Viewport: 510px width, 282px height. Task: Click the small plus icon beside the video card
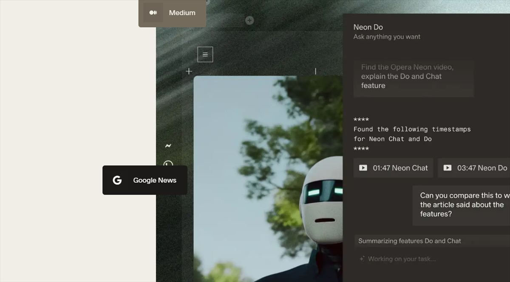189,71
